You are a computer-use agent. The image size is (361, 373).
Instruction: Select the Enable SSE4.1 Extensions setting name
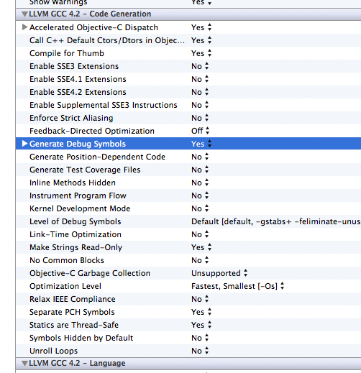(78, 79)
